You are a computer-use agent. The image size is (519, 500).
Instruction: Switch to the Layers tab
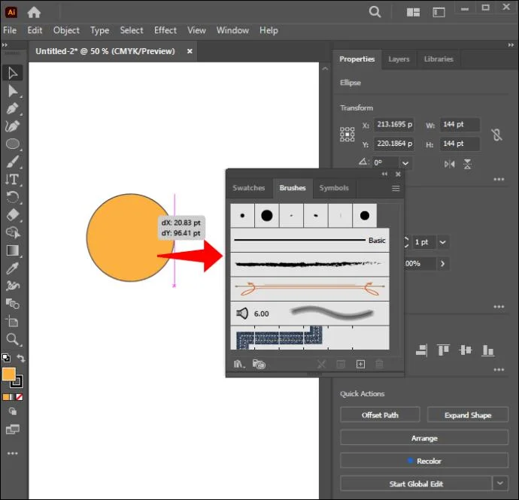point(399,59)
